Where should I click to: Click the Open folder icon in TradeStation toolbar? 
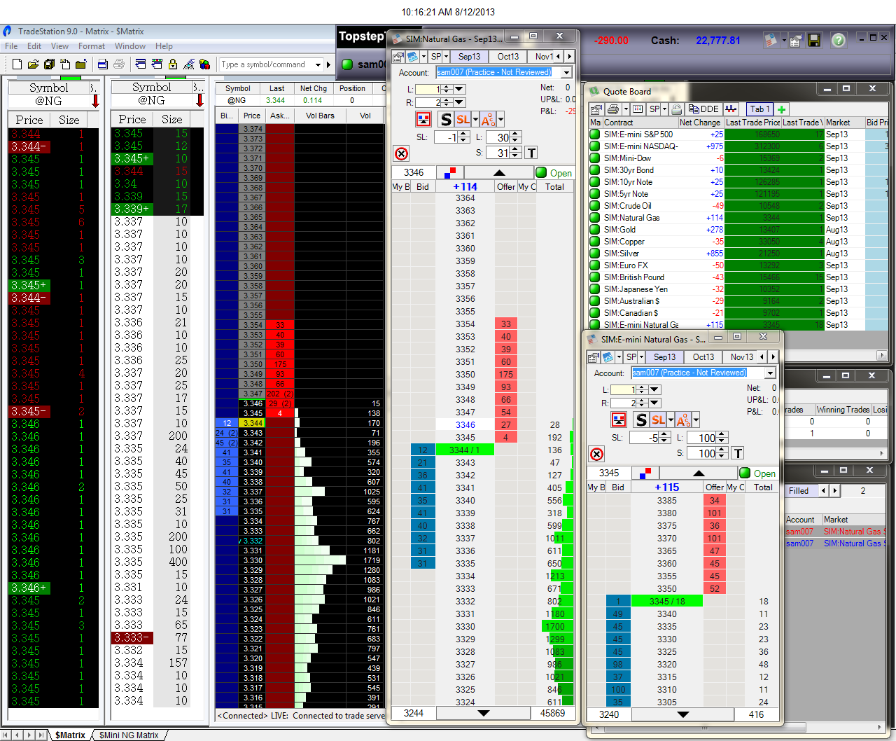pyautogui.click(x=33, y=64)
